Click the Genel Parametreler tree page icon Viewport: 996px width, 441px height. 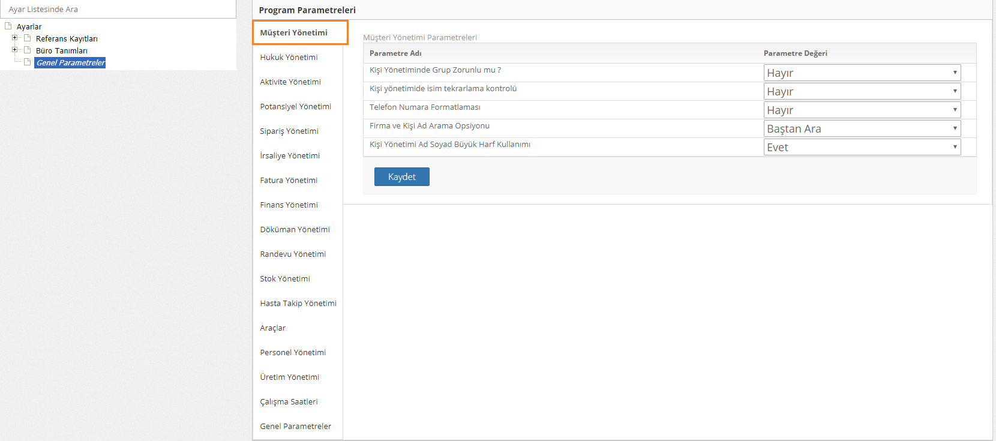point(27,62)
